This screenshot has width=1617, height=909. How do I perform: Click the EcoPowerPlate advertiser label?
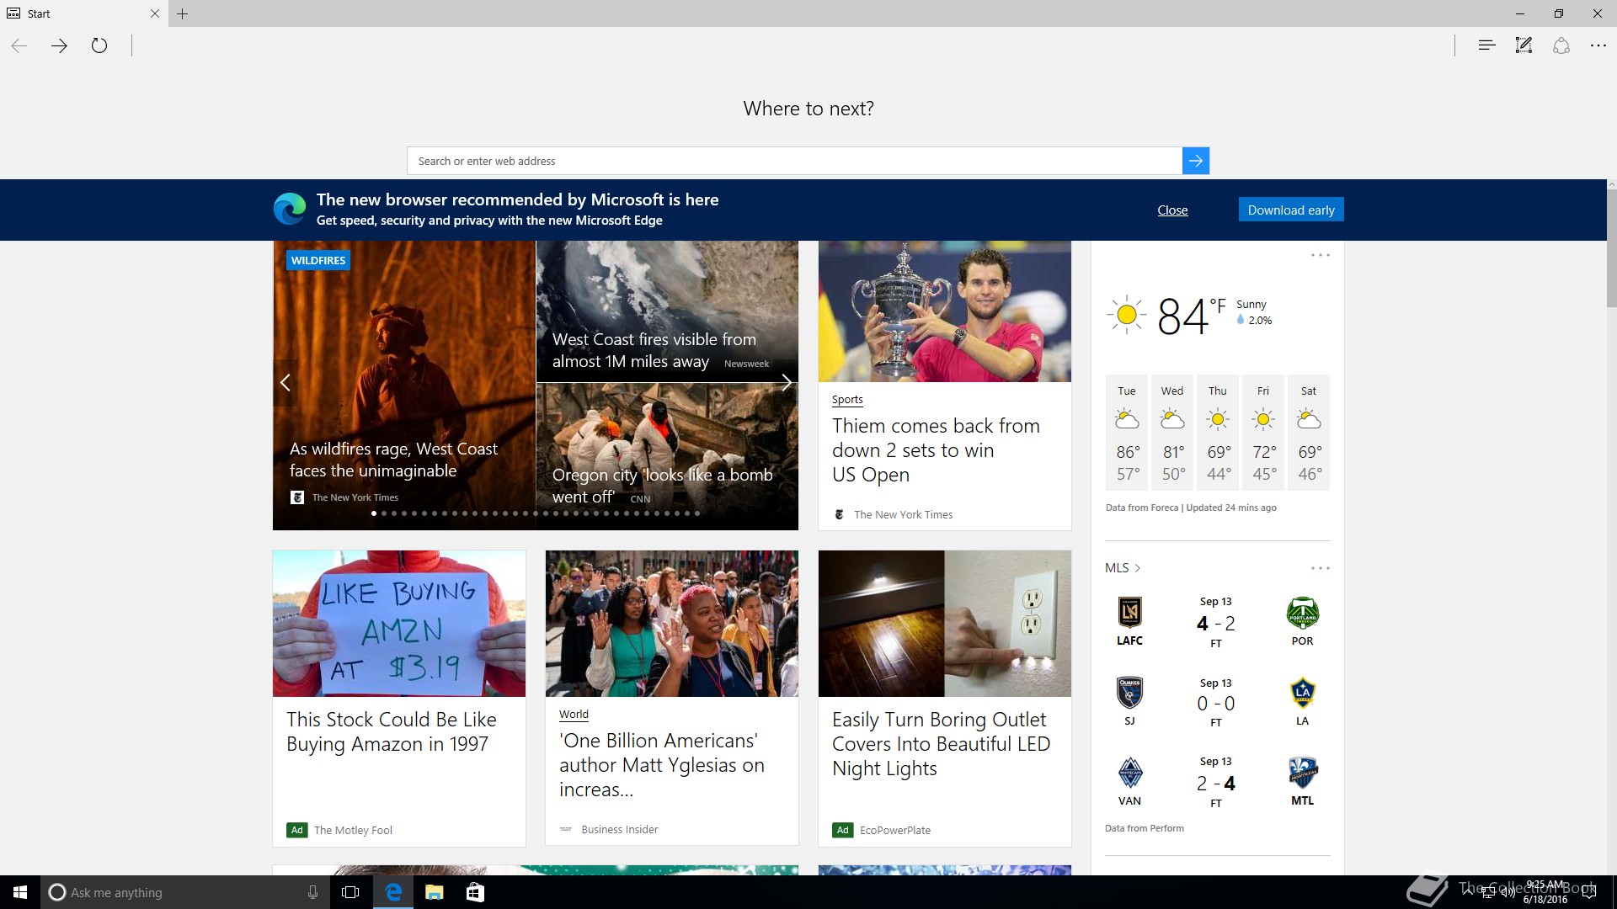pyautogui.click(x=895, y=830)
